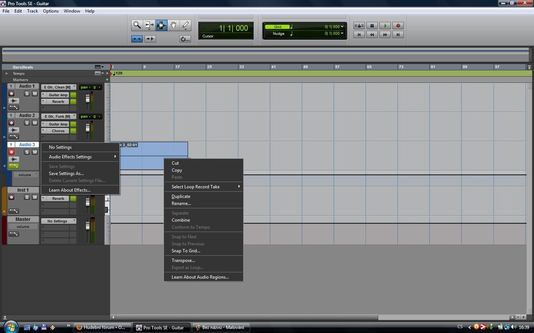This screenshot has height=333, width=534.
Task: Mute the Inst 1 track
Action: pos(35,197)
